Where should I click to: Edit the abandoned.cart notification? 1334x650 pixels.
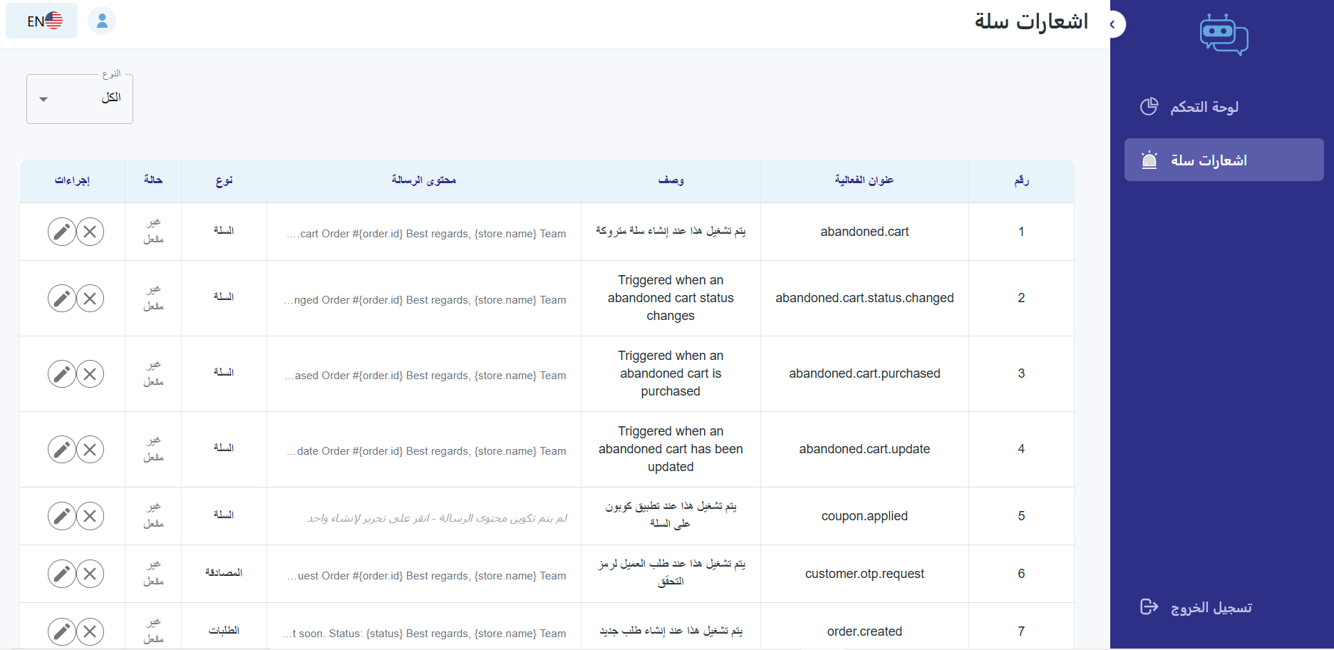point(62,232)
